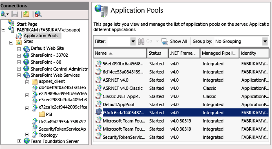Select the db4beff9f0a24b37af3e5 application
272x149 pixels.
62,87
